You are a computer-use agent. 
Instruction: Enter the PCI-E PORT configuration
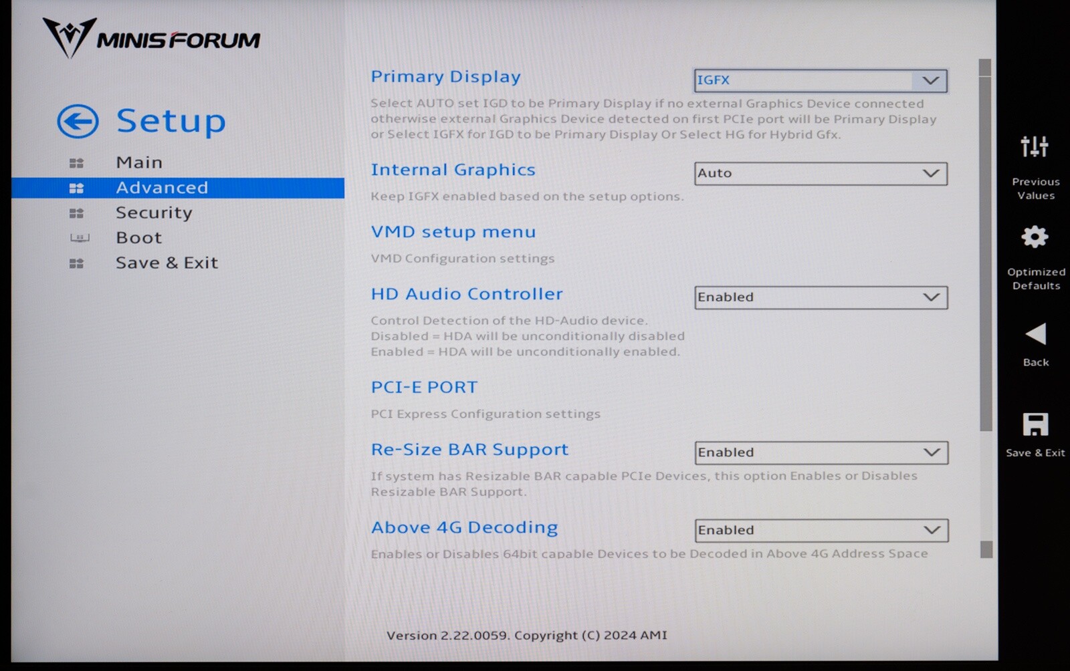coord(424,388)
